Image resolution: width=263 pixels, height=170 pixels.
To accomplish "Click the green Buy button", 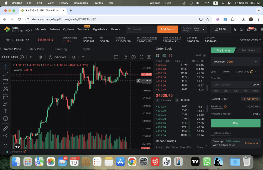I will pyautogui.click(x=236, y=123).
